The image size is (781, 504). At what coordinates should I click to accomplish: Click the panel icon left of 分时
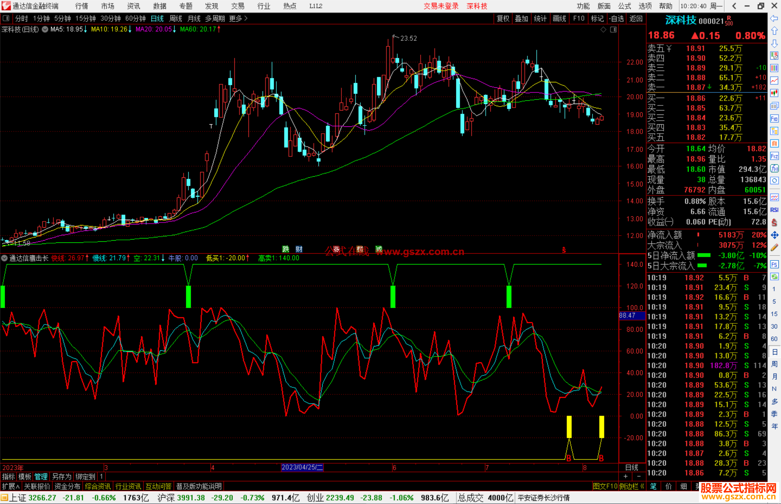[x=6, y=18]
